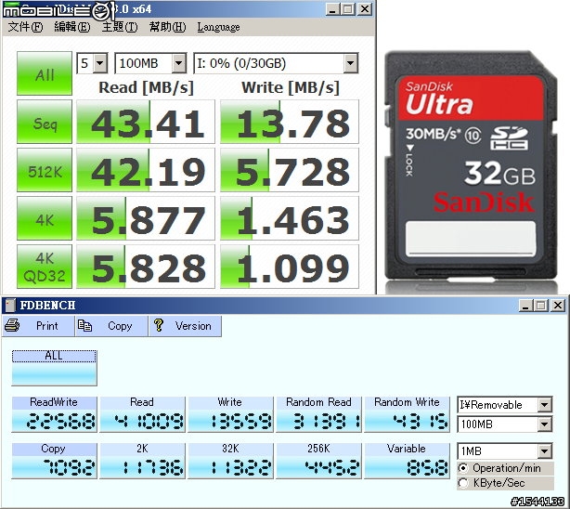This screenshot has height=509, width=570.
Task: Click the Seq write value 13.78
Action: click(290, 122)
